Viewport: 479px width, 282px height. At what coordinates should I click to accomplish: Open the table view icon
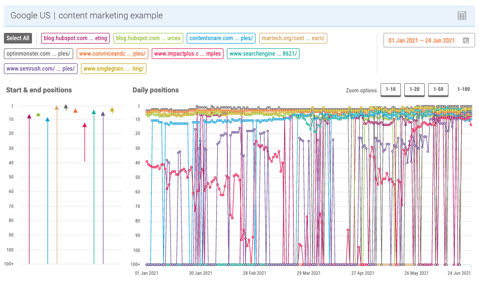(x=462, y=15)
